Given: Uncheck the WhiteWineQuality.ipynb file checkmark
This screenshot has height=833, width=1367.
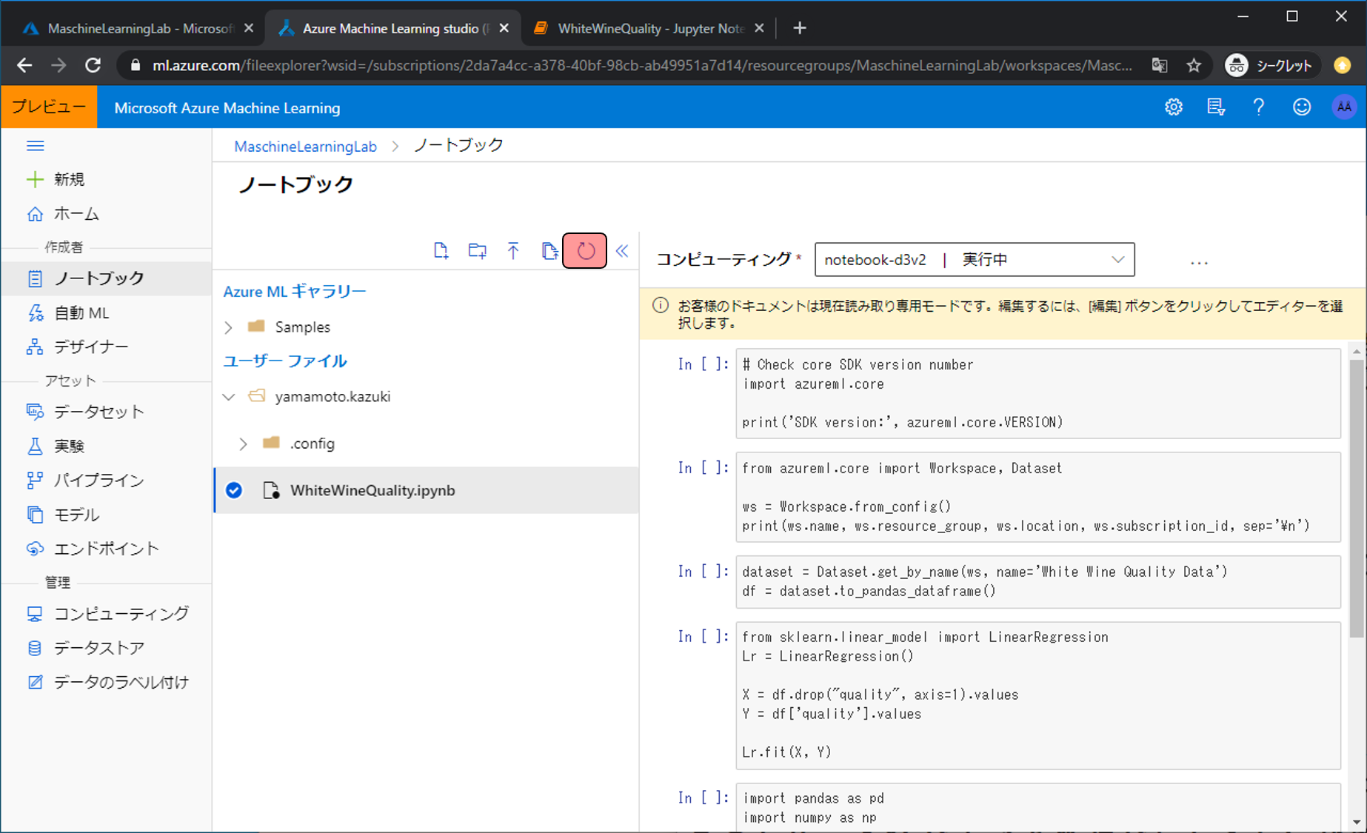Looking at the screenshot, I should click(234, 490).
